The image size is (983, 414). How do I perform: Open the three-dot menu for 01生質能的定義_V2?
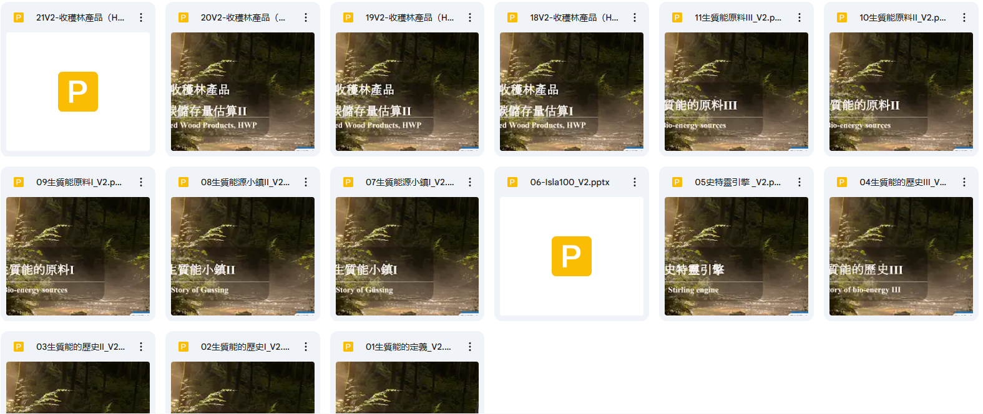(470, 347)
